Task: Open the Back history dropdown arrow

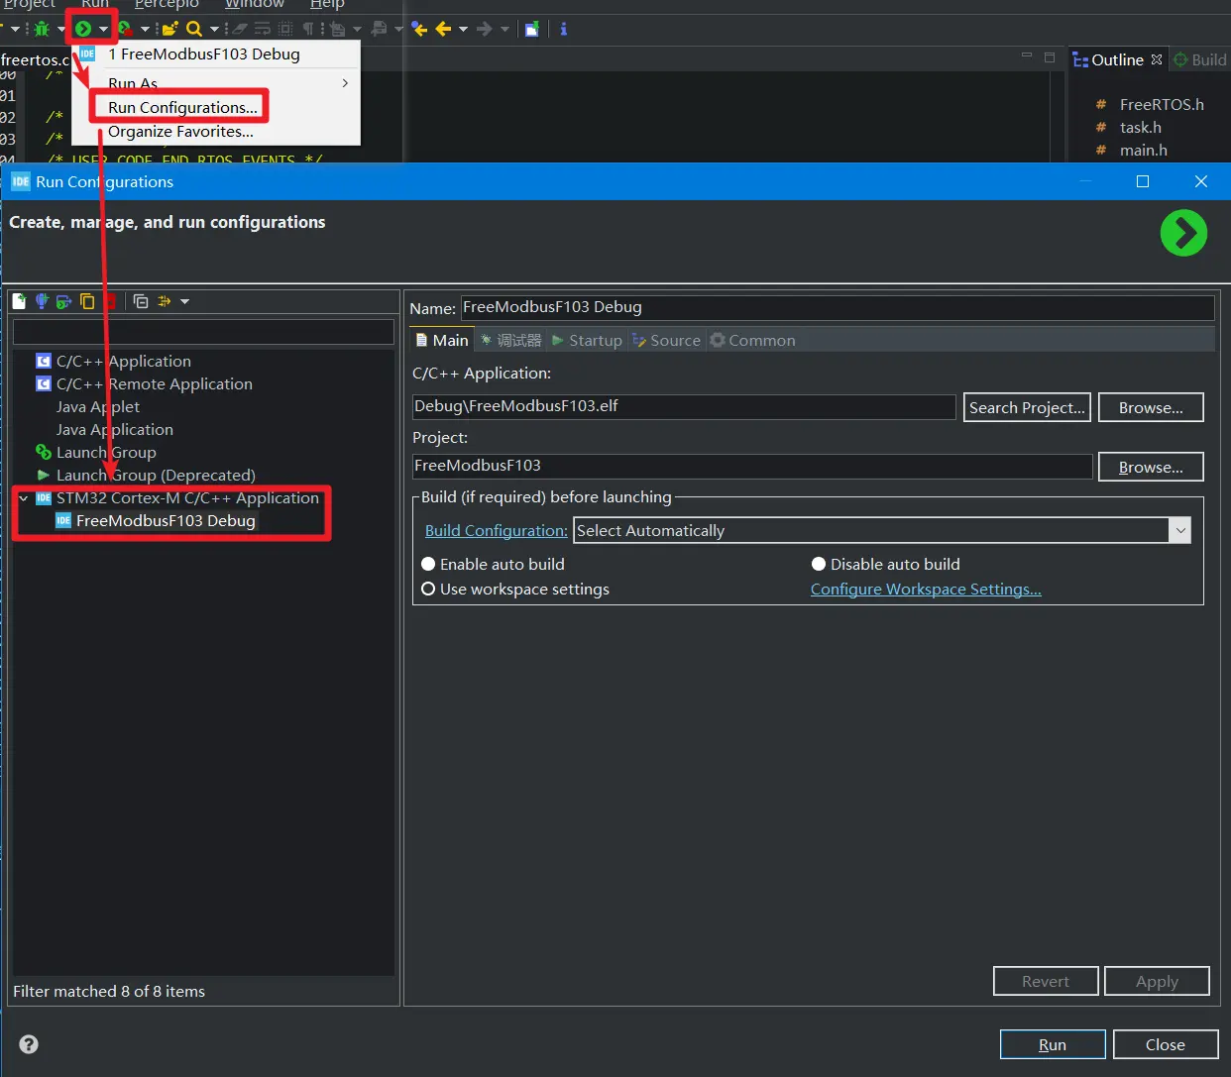Action: (x=463, y=30)
